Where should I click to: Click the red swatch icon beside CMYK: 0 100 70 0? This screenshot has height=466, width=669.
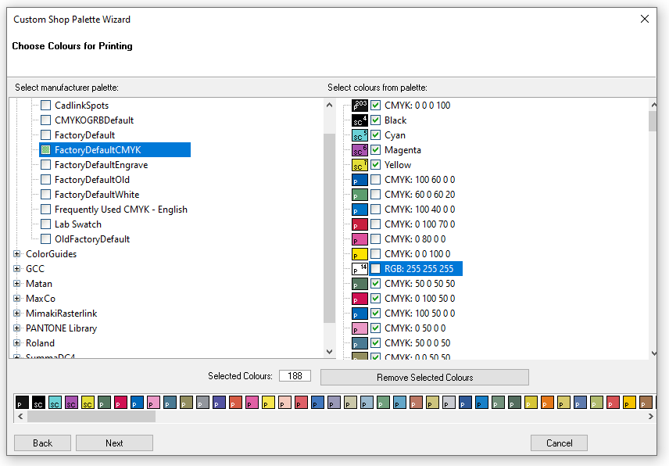point(360,224)
